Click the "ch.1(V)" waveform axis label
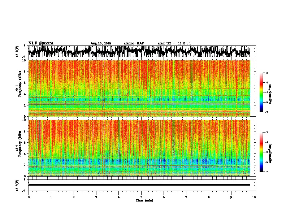The image size is (286, 221). click(x=17, y=51)
